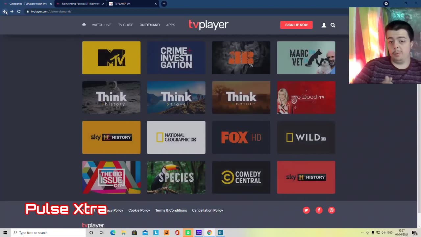This screenshot has height=237, width=421.
Task: Open the Terms & Conditions link
Action: [x=171, y=210]
